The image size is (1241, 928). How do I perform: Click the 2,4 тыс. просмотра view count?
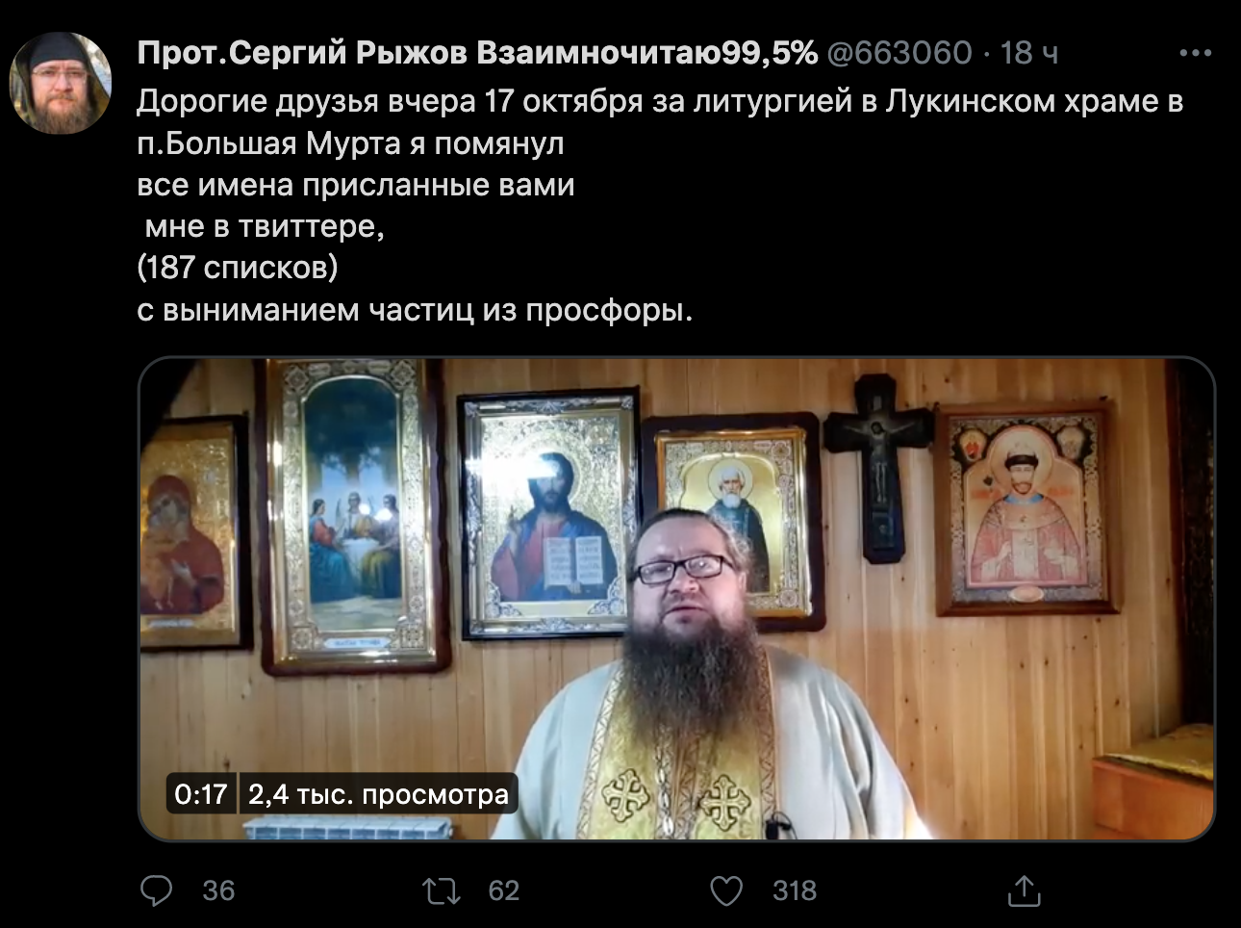point(378,794)
